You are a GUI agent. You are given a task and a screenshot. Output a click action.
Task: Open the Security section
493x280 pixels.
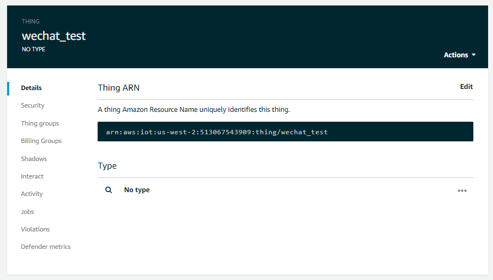pyautogui.click(x=33, y=105)
